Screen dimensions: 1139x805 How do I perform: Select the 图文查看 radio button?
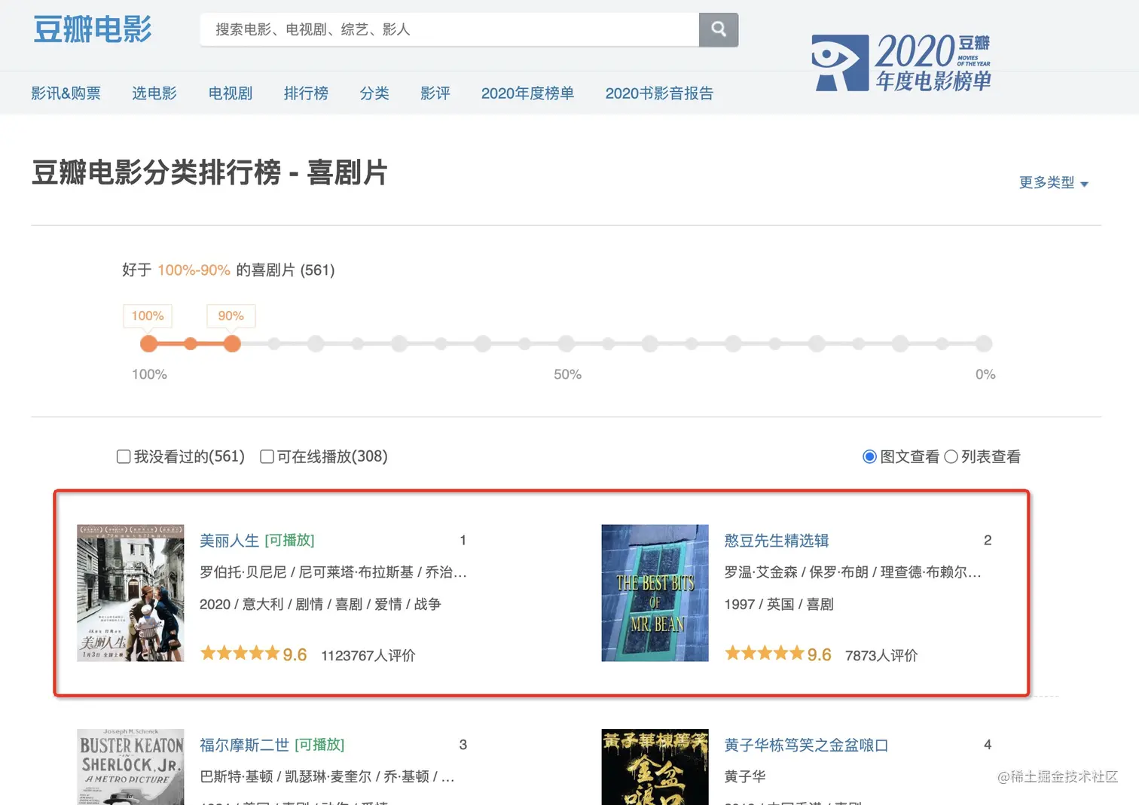pos(869,456)
